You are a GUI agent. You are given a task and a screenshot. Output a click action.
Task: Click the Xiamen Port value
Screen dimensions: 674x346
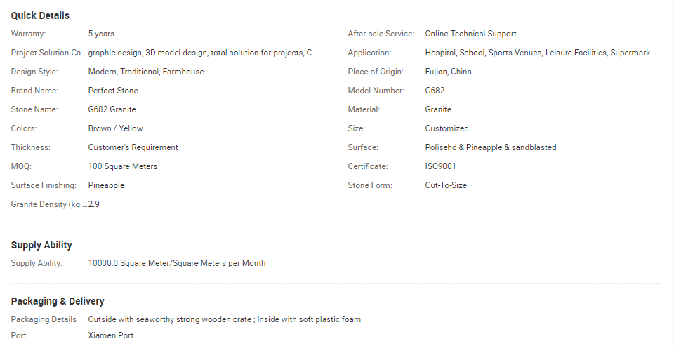111,335
